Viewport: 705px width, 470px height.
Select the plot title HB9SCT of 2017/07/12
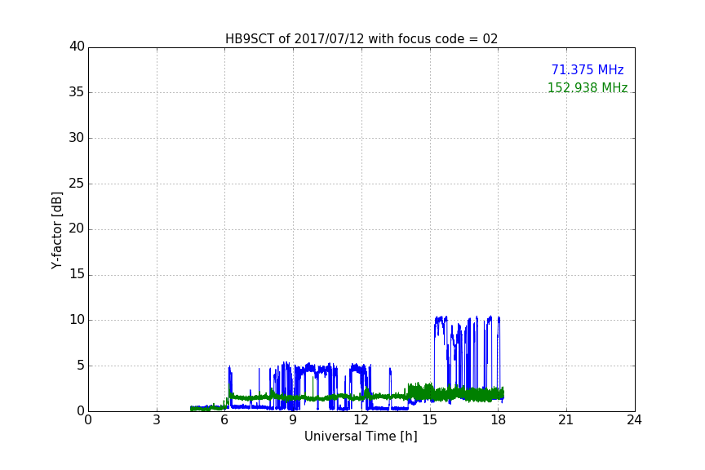click(361, 39)
